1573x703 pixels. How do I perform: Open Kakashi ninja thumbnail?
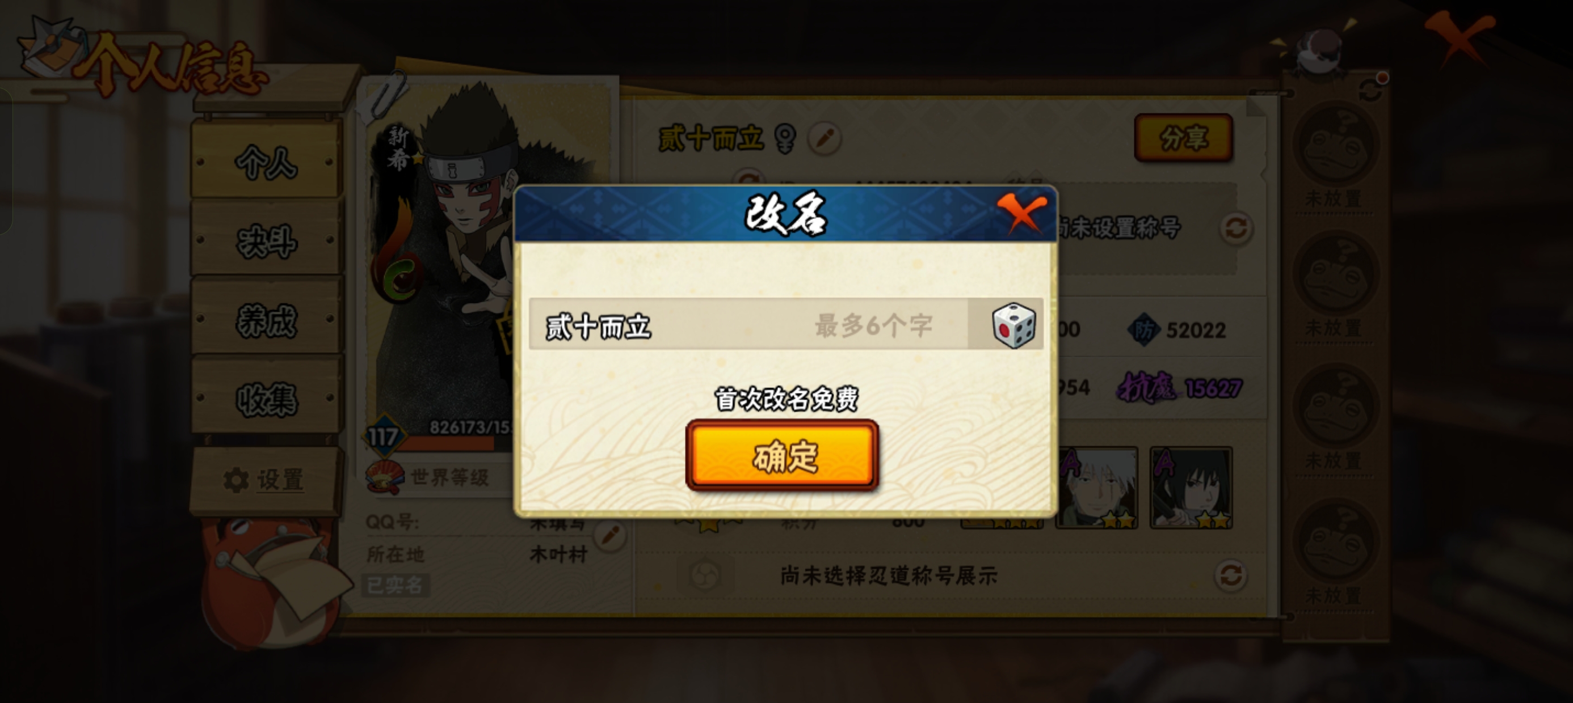1096,487
